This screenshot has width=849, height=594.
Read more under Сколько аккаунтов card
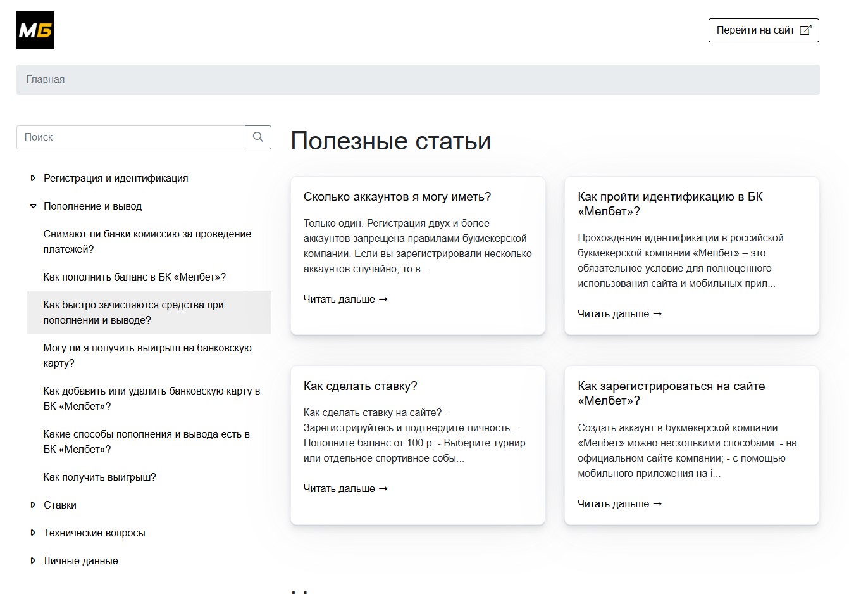345,300
